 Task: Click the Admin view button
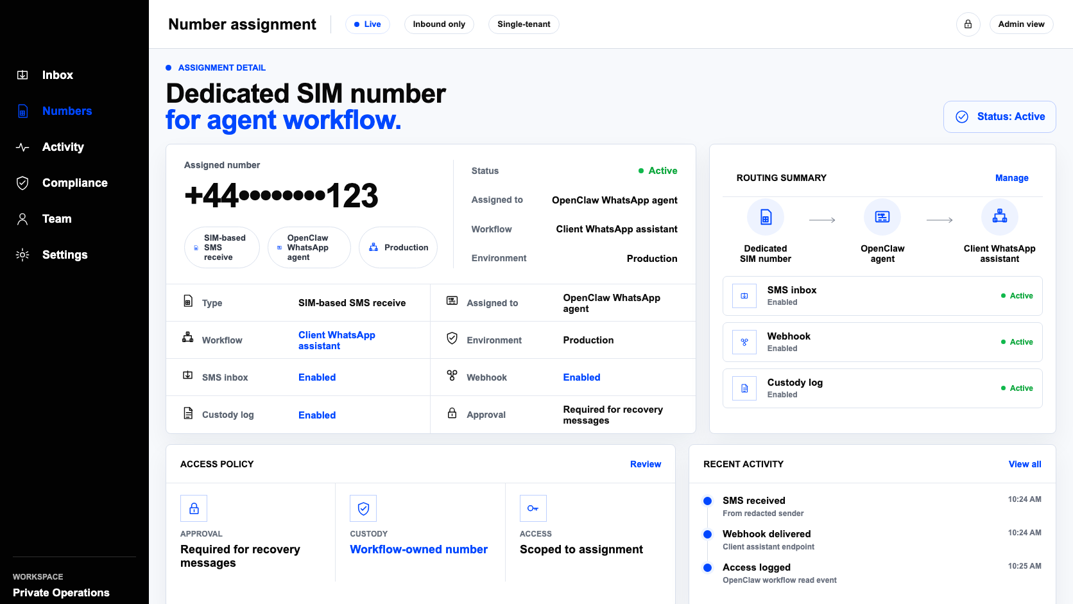[1021, 24]
